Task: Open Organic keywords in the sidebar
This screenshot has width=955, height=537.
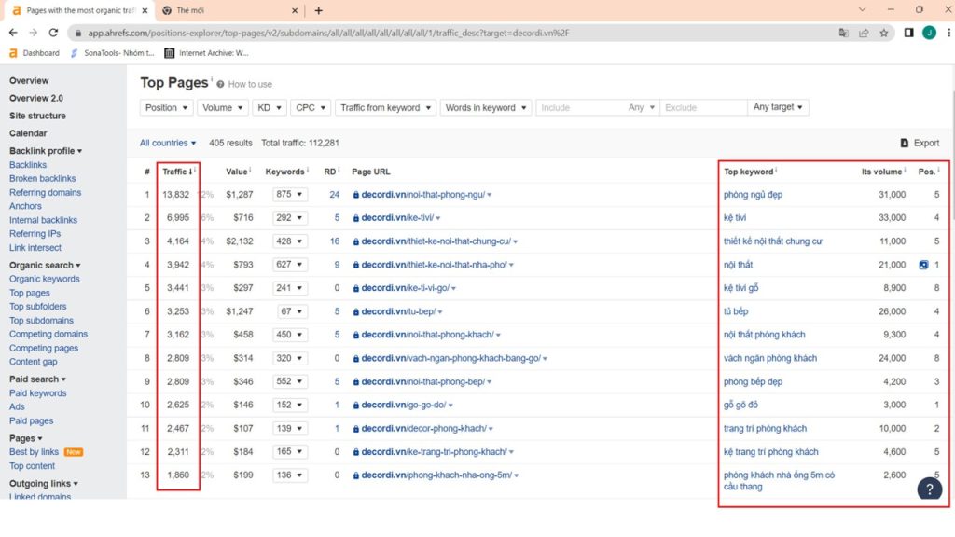Action: pos(45,279)
